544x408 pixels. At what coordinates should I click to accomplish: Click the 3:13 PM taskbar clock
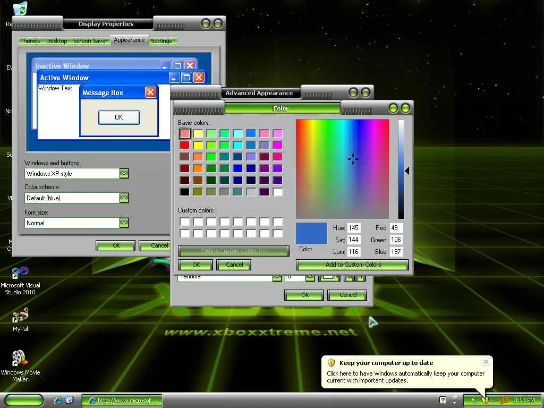[524, 401]
